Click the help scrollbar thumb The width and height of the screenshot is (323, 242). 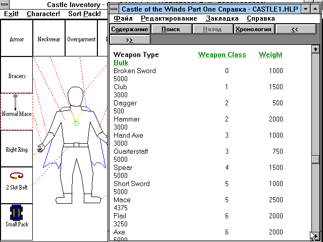[315, 159]
